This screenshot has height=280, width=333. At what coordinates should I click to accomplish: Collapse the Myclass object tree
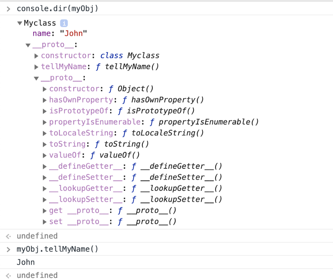[20, 23]
